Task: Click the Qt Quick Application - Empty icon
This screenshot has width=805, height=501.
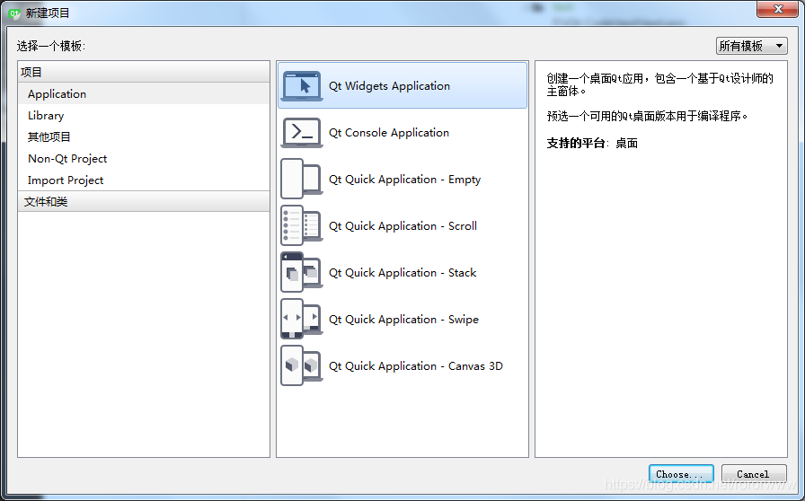Action: [x=302, y=179]
